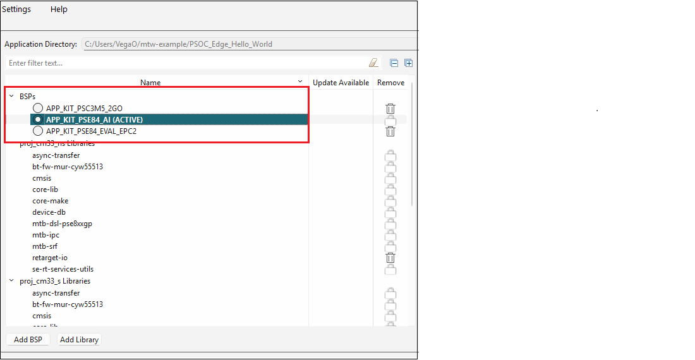Click the library list vertical scrollbar
The width and height of the screenshot is (695, 360).
413,145
